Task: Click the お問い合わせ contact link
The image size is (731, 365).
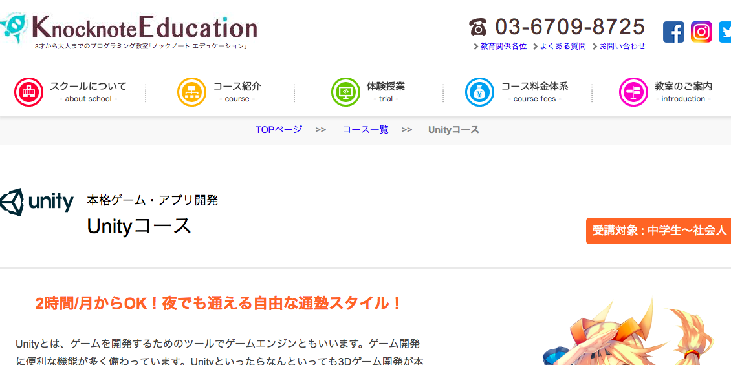Action: coord(622,47)
